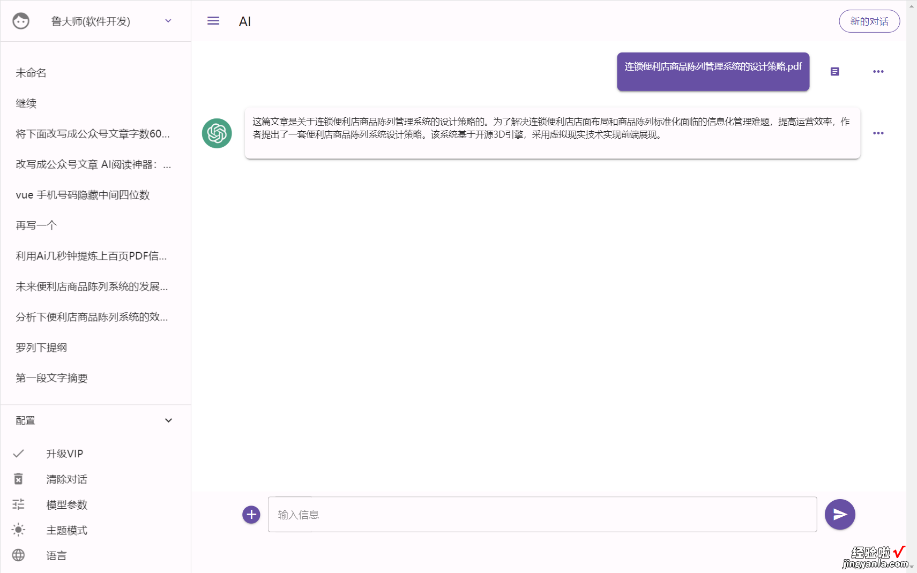Click the checkmark icon next to 升级VIP
This screenshot has width=917, height=573.
click(x=18, y=454)
